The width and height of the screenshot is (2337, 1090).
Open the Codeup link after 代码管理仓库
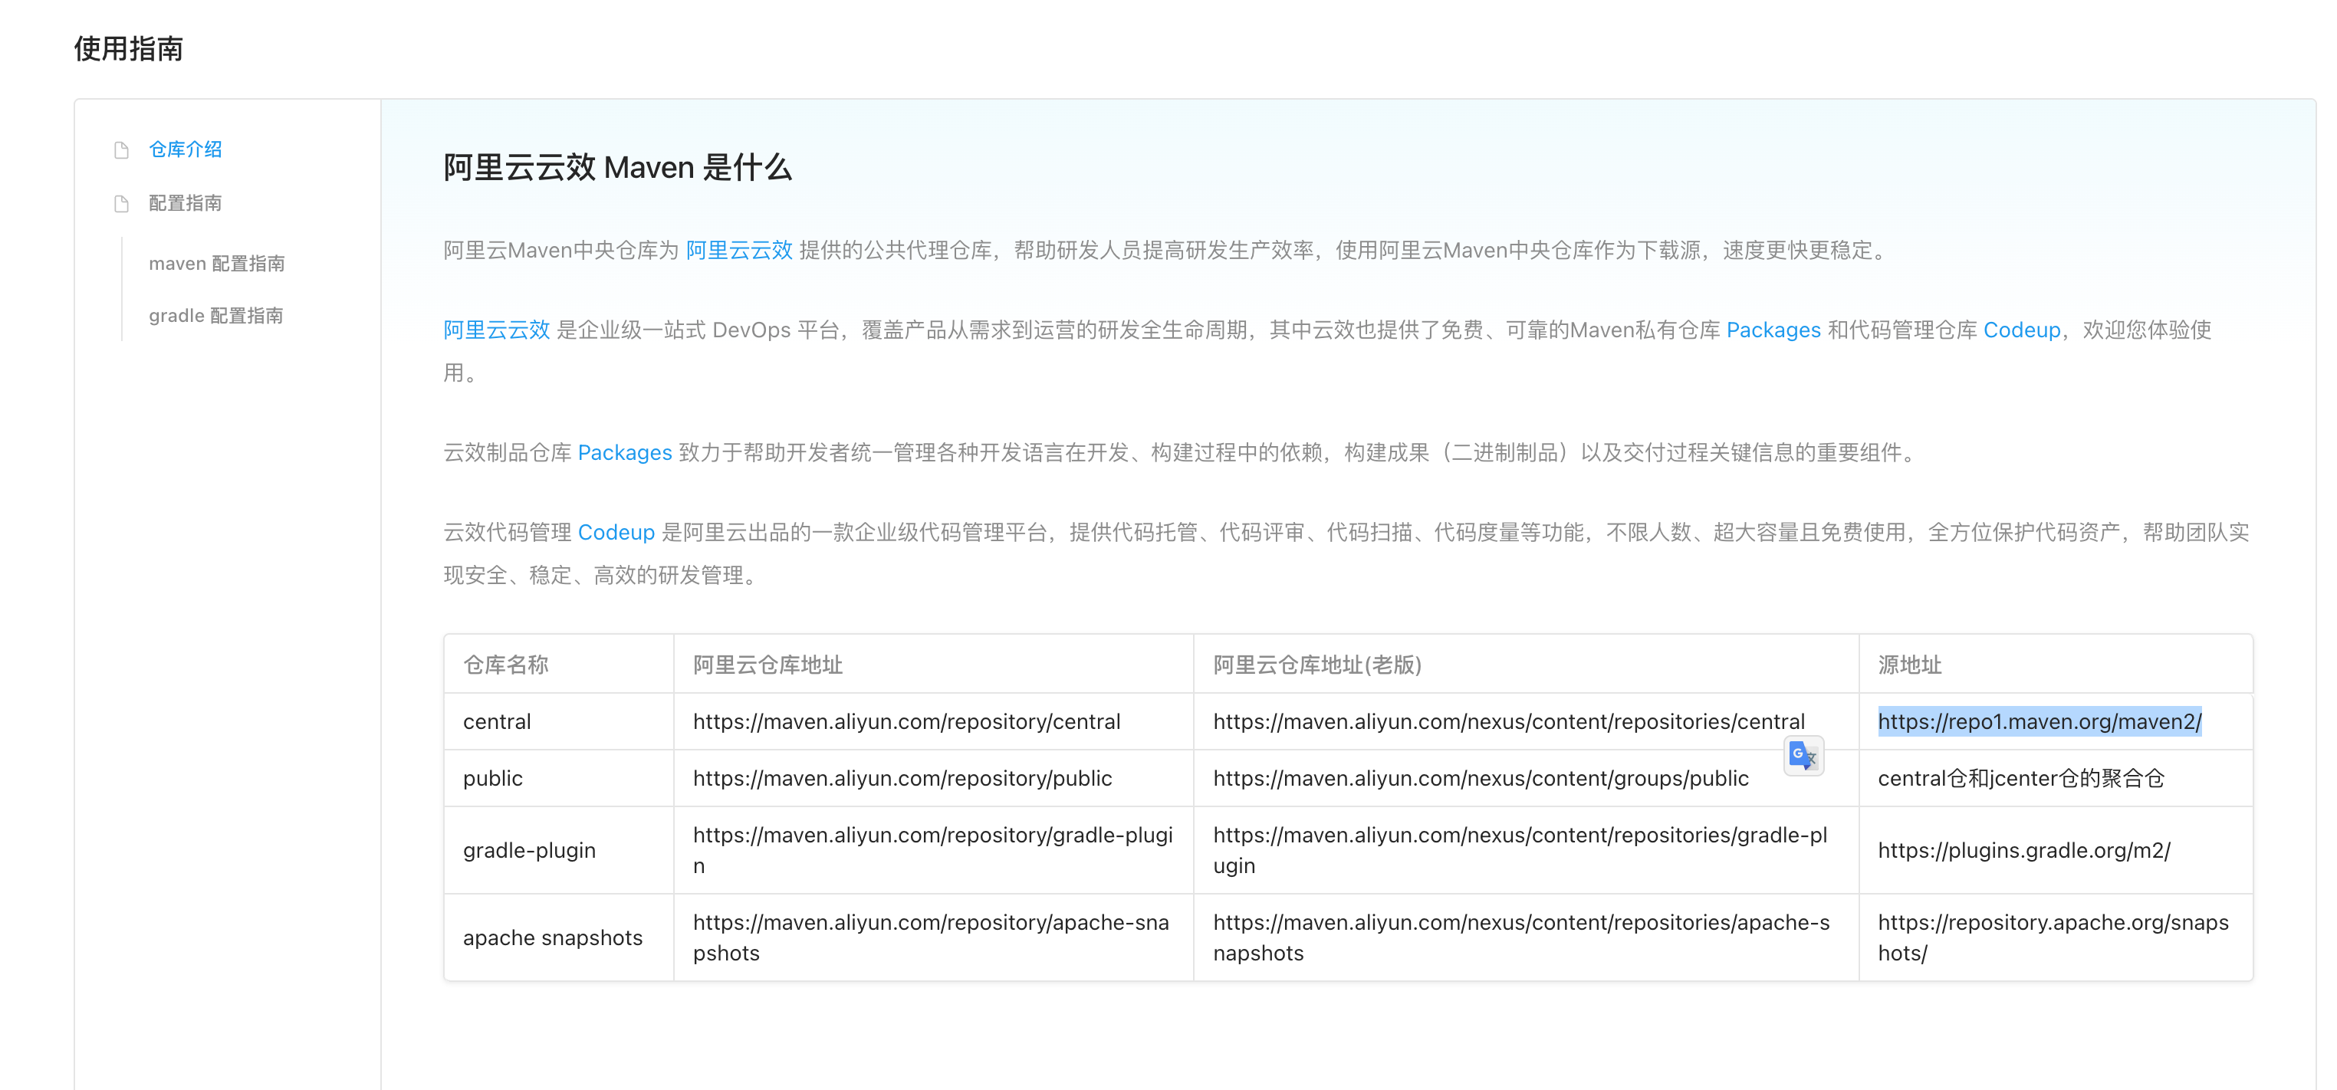[x=2021, y=330]
